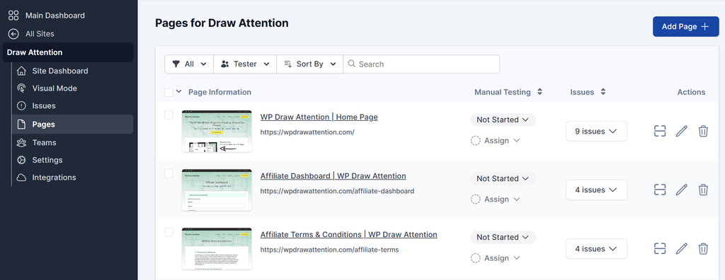Click the Affiliate Terms preview thumbnail
The height and width of the screenshot is (280, 725).
[217, 249]
